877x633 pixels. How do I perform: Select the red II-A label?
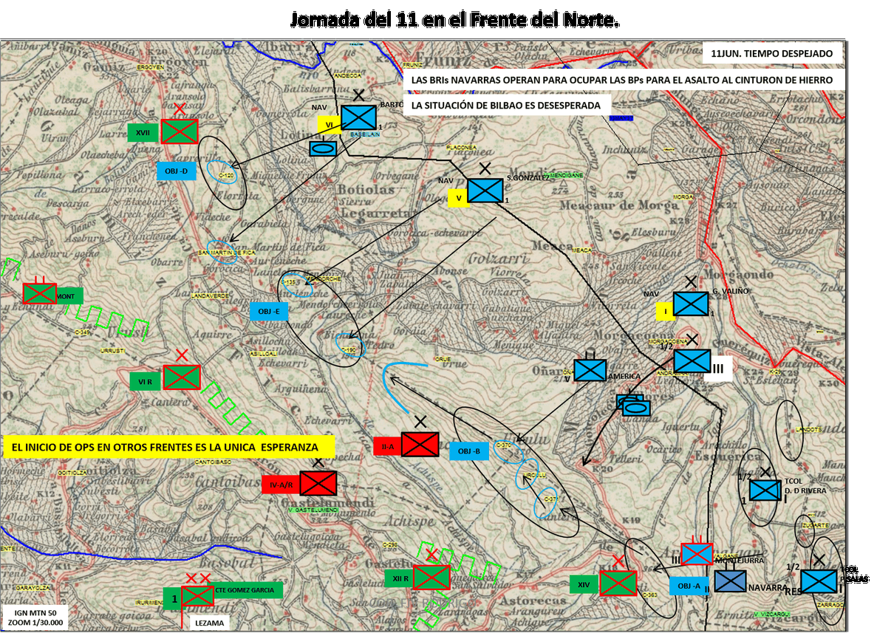pyautogui.click(x=388, y=446)
